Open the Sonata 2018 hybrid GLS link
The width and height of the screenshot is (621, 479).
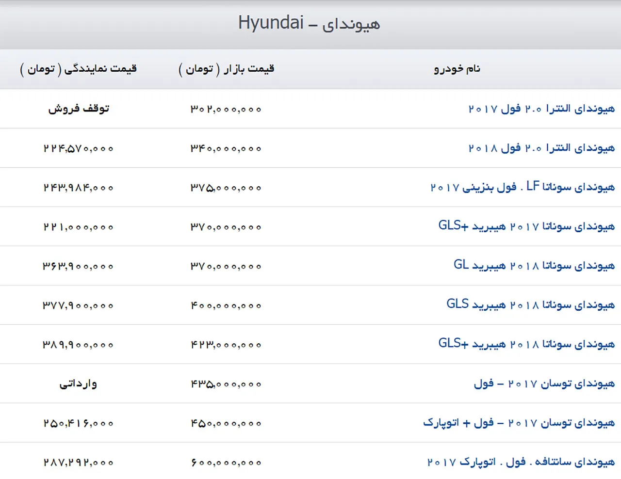[531, 305]
